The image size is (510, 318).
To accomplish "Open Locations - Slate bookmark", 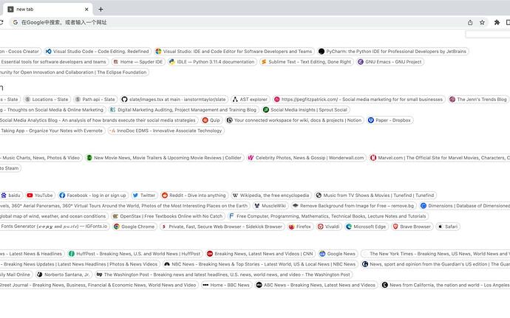I will pos(47,100).
